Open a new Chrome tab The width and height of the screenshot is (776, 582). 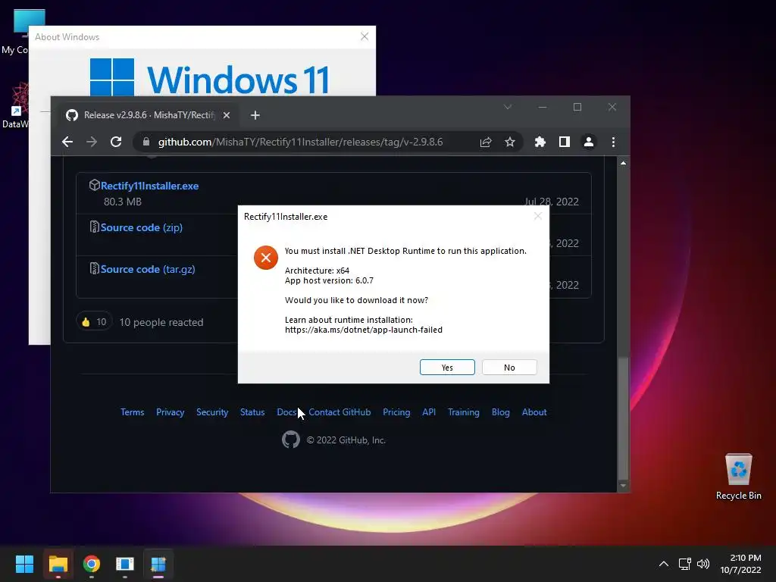255,115
